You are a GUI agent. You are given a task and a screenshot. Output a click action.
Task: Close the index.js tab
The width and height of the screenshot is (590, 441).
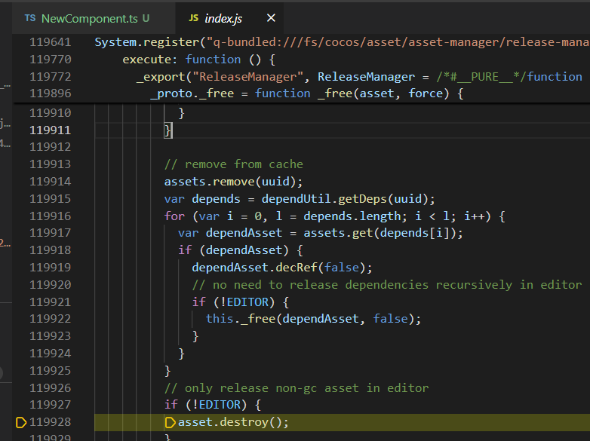pyautogui.click(x=271, y=17)
